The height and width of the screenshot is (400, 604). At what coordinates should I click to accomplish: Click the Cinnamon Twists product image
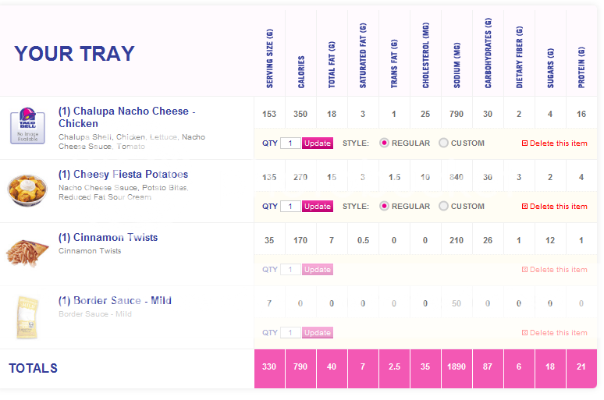[27, 253]
